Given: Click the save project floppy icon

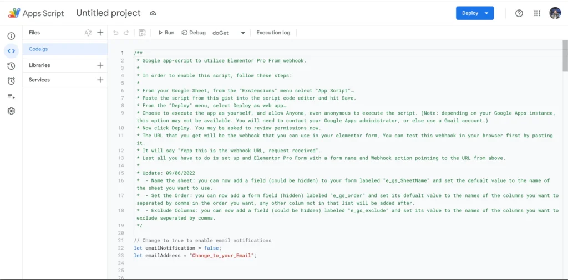Looking at the screenshot, I should (143, 33).
